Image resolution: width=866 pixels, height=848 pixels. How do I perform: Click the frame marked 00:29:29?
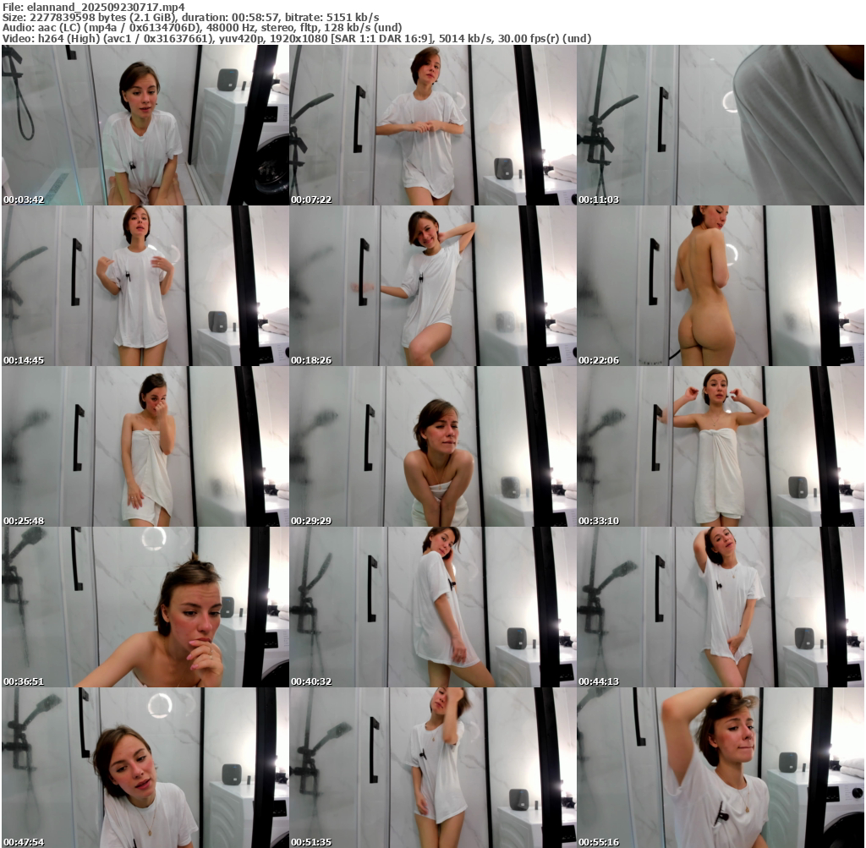tap(432, 446)
